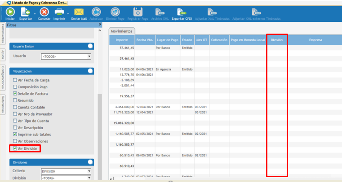
Task: Sort by Mes OT column header
Action: coord(201,40)
